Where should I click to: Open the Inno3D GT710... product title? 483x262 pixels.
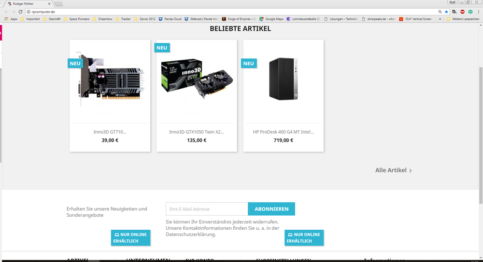(110, 132)
